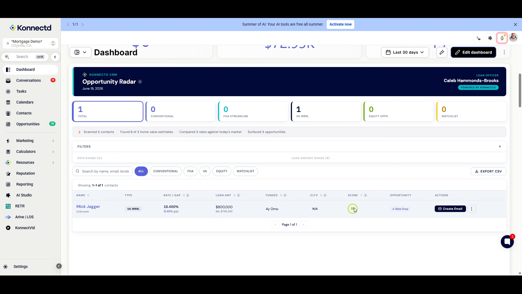Viewport: 522px width, 294px height.
Task: Click Activate now in banner
Action: (x=340, y=24)
